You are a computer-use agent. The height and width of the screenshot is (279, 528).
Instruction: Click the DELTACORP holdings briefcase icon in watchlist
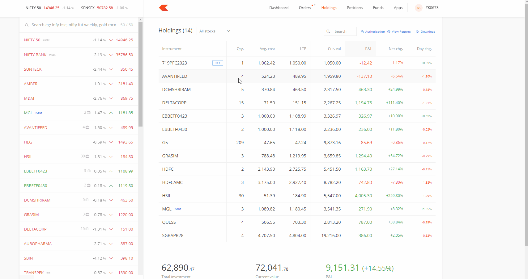click(87, 229)
